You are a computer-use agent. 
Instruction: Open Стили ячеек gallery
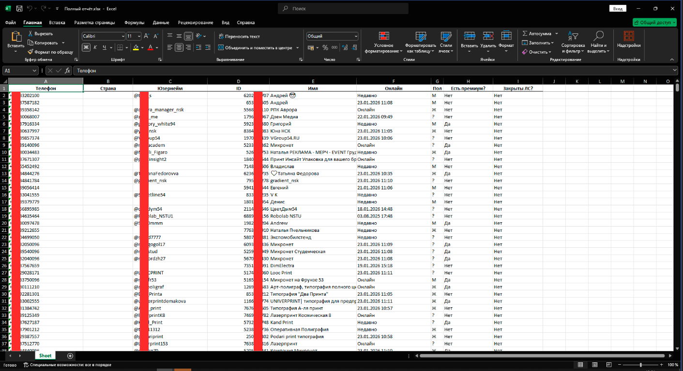coord(445,43)
